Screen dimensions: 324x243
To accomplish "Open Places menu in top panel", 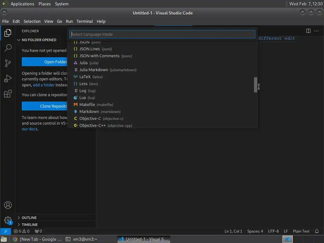I will click(45, 4).
